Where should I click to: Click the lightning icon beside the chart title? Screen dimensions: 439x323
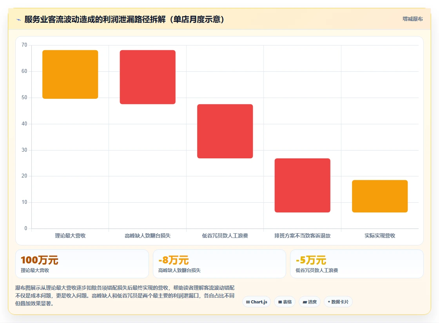(19, 20)
